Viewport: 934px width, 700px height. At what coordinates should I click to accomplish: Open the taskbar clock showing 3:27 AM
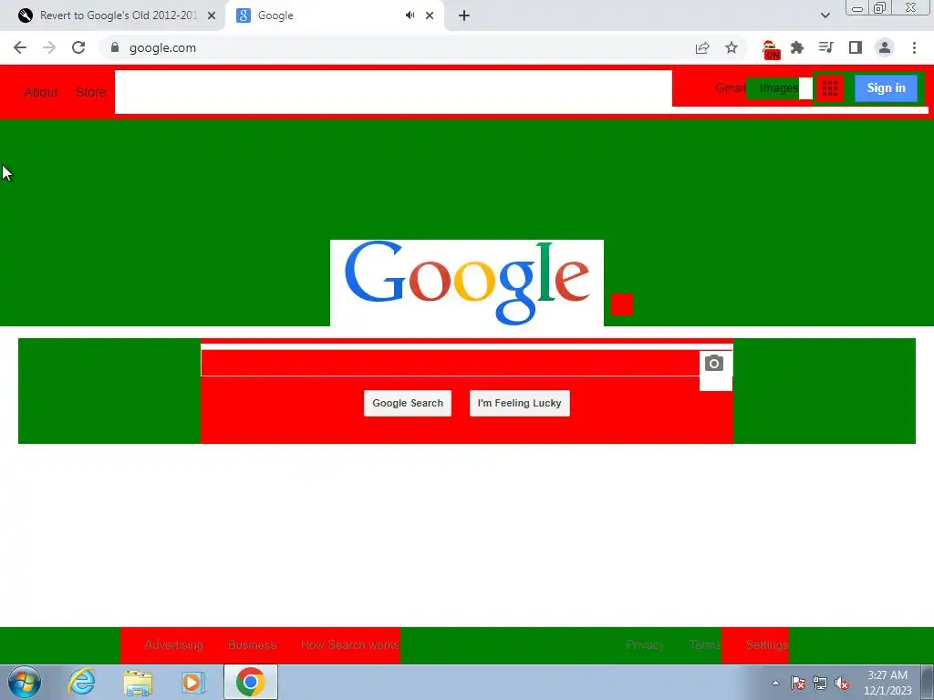887,683
